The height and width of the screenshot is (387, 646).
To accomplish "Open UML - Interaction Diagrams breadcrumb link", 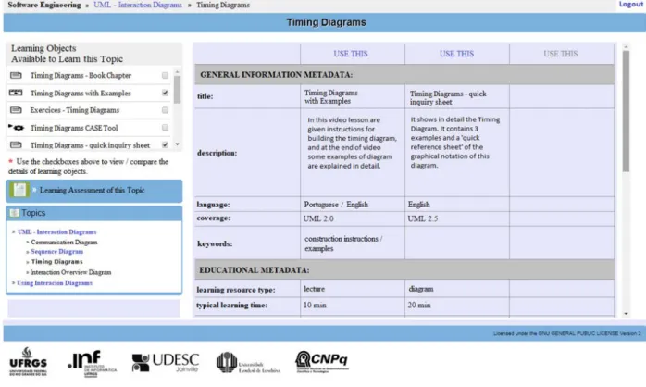I will 138,5.
